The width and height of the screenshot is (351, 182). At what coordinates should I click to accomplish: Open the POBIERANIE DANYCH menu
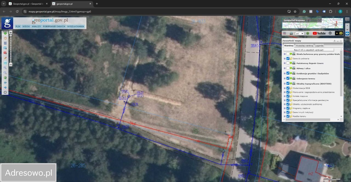54,27
